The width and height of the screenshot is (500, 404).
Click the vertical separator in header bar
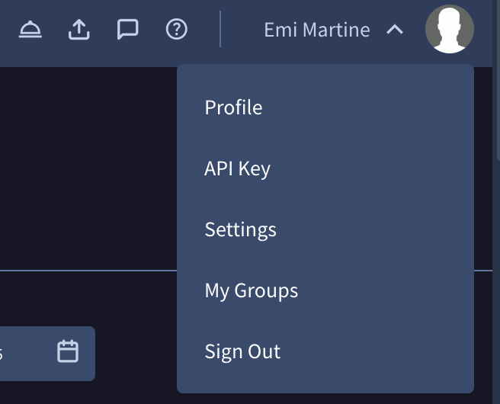point(220,30)
